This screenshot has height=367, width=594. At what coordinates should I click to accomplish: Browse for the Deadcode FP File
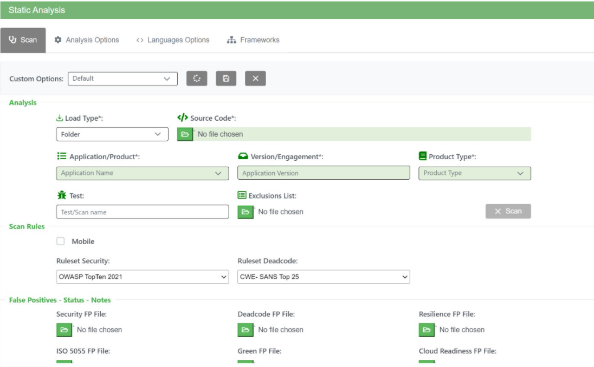(x=246, y=329)
